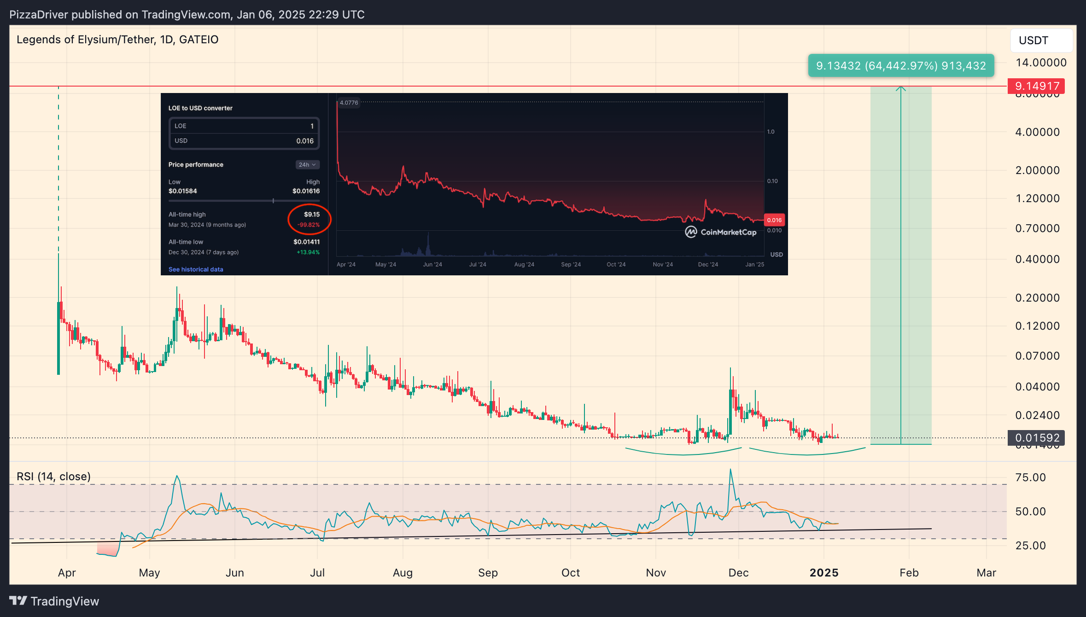Click the 4.0776 peak label in the inset chart

point(349,103)
